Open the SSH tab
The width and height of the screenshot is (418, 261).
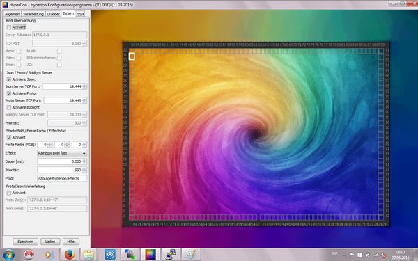tap(81, 14)
